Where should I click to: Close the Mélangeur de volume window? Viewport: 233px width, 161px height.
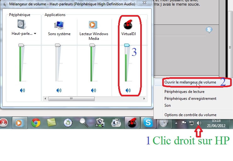click(x=144, y=3)
